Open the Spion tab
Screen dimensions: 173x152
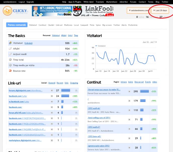(98, 25)
